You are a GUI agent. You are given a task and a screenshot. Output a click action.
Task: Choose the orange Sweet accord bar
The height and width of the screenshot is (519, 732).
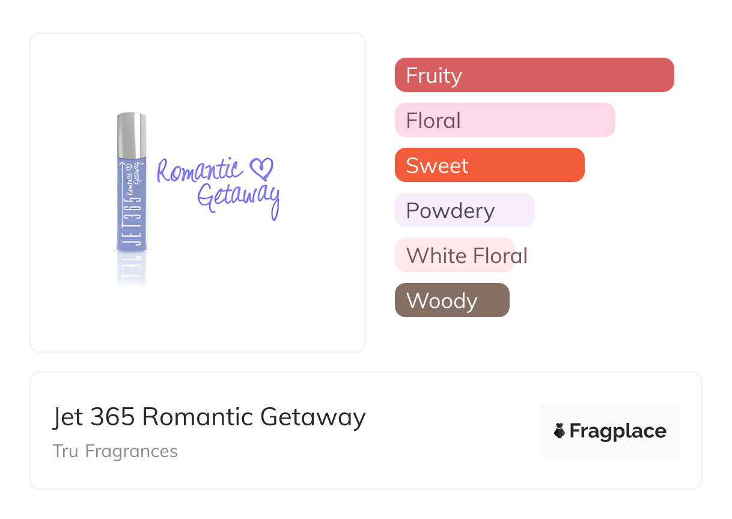click(x=489, y=165)
